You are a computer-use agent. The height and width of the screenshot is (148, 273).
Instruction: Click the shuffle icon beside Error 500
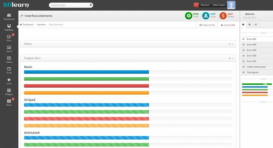[x=243, y=56]
